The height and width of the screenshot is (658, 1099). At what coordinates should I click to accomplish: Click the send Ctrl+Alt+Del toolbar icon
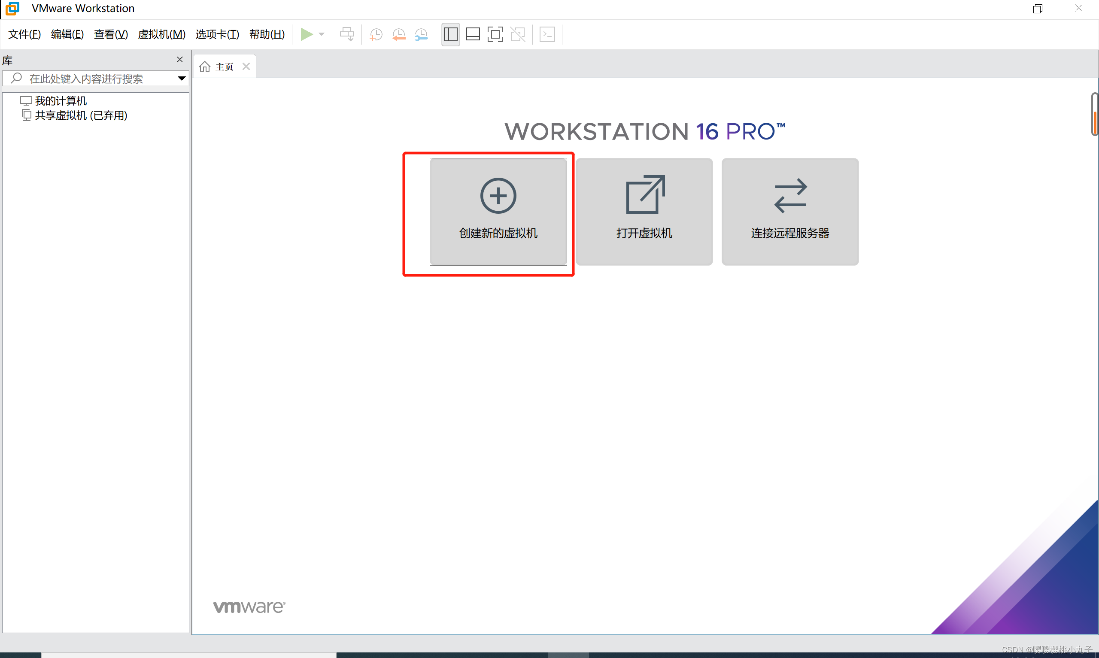click(347, 34)
